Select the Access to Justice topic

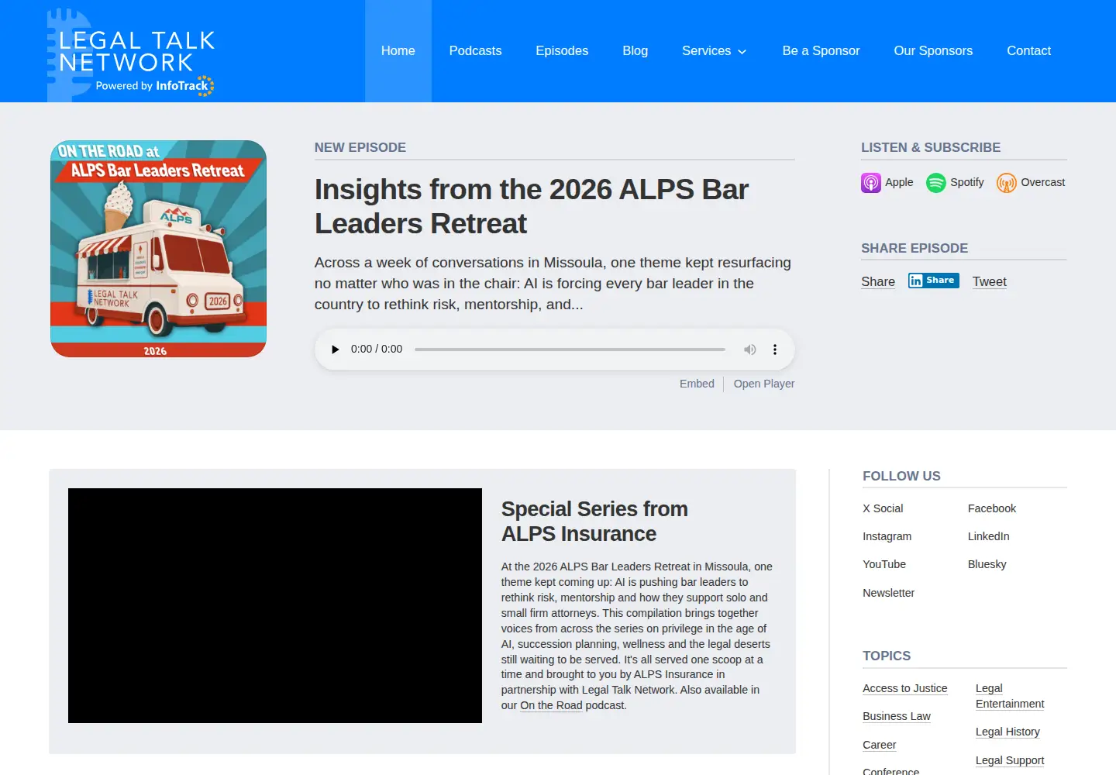[x=905, y=688]
